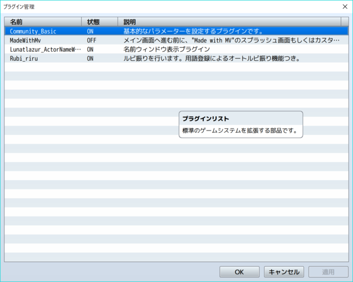The width and height of the screenshot is (353, 282).
Task: Select the 名前 column header
Action: (x=43, y=22)
